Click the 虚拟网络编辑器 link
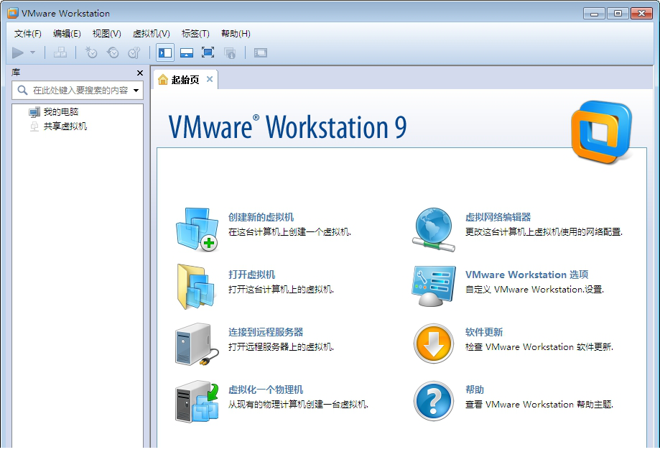Viewport: 660px width, 465px height. coord(498,217)
